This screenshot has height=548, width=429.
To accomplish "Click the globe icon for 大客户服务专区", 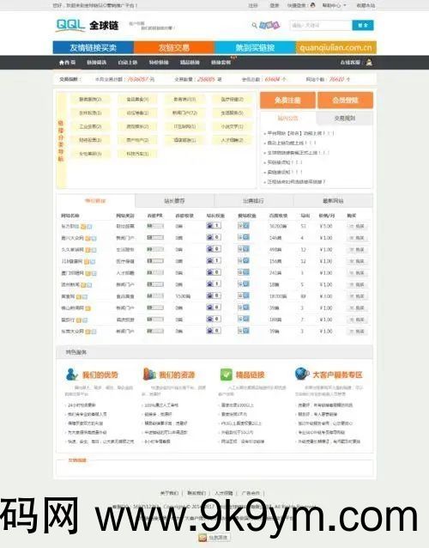I will 302,374.
